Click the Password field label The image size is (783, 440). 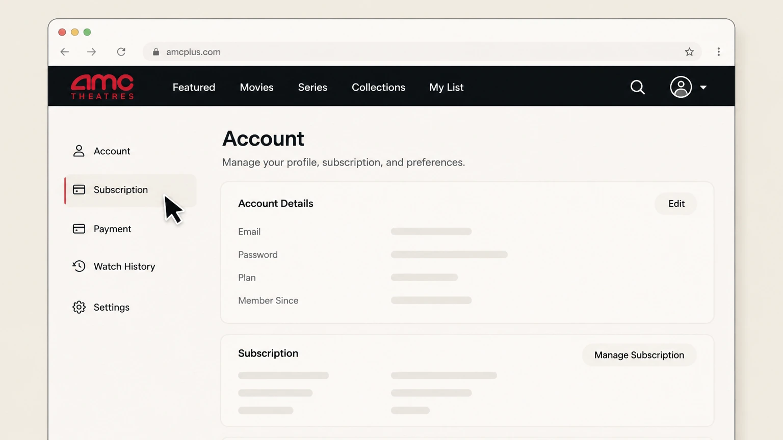[258, 255]
